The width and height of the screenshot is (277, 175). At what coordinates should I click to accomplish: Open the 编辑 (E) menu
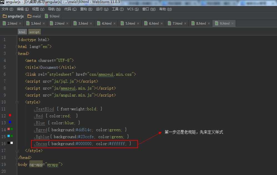click(23, 9)
